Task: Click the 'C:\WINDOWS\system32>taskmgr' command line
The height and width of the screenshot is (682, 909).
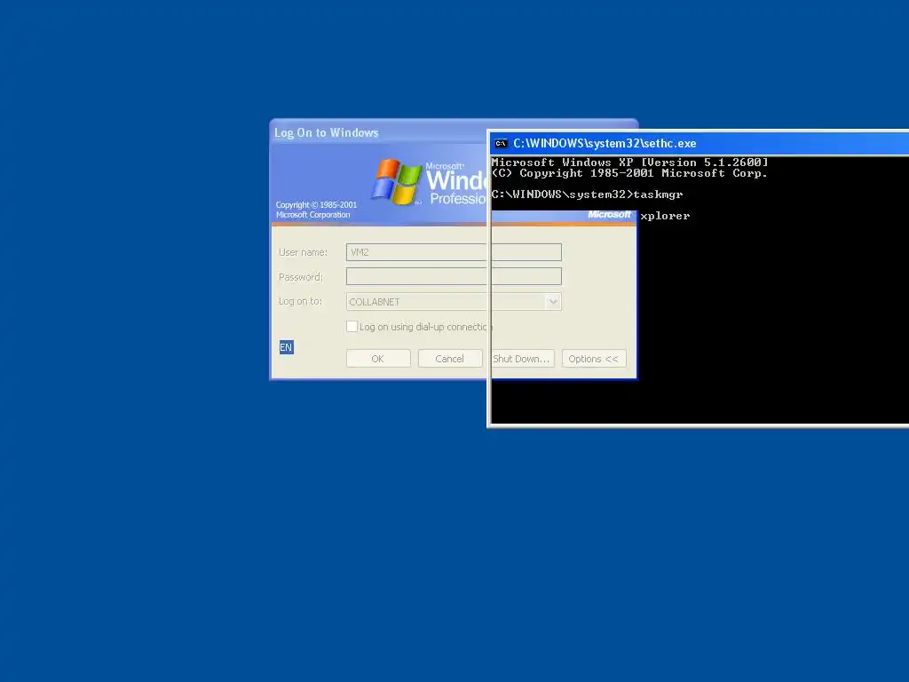Action: tap(587, 194)
